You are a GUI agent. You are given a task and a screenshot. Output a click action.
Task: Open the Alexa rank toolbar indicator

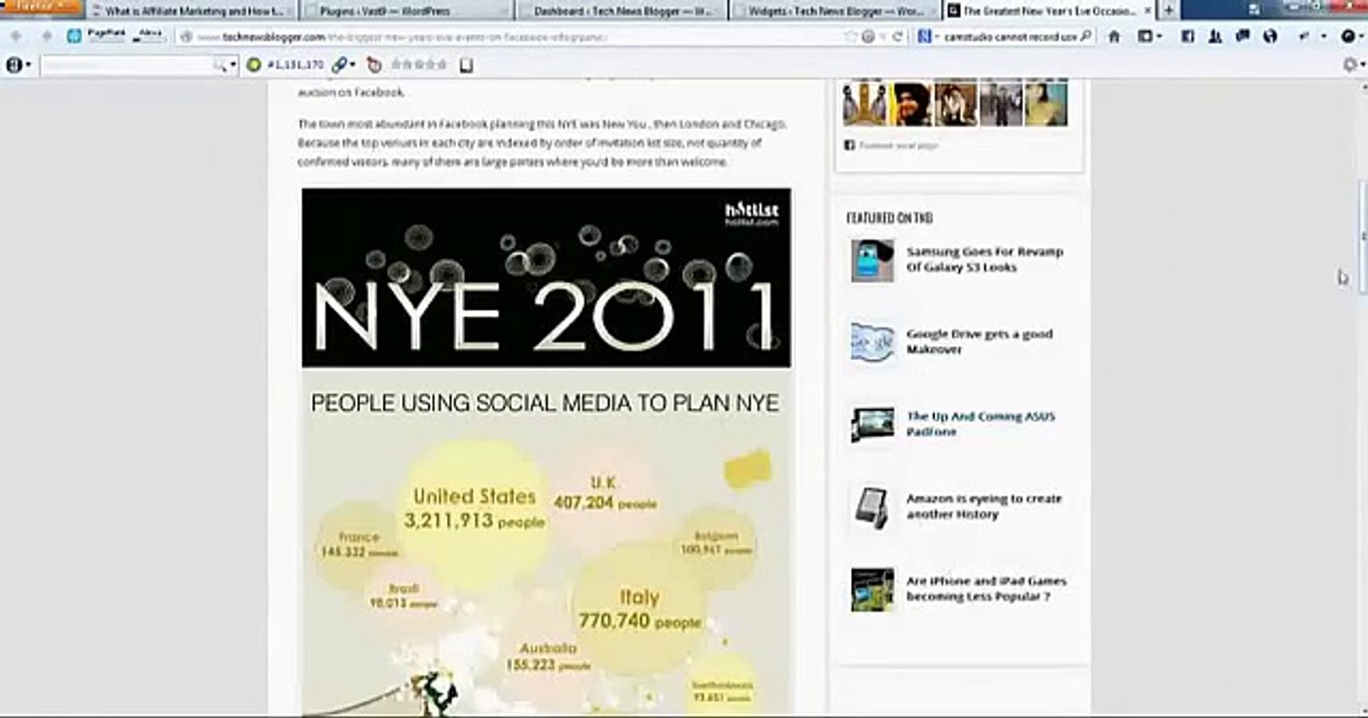[151, 36]
